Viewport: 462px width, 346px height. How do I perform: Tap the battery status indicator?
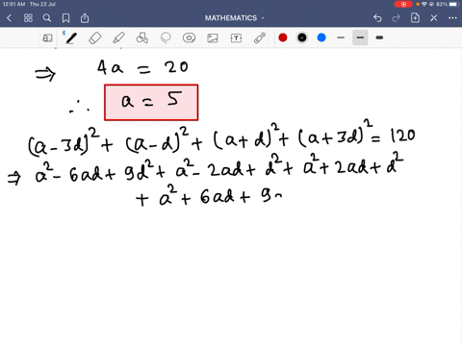pos(453,4)
